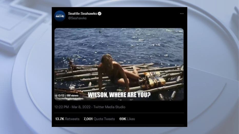239x134 pixels.
Task: View the 69K Likes list
Action: pos(127,119)
